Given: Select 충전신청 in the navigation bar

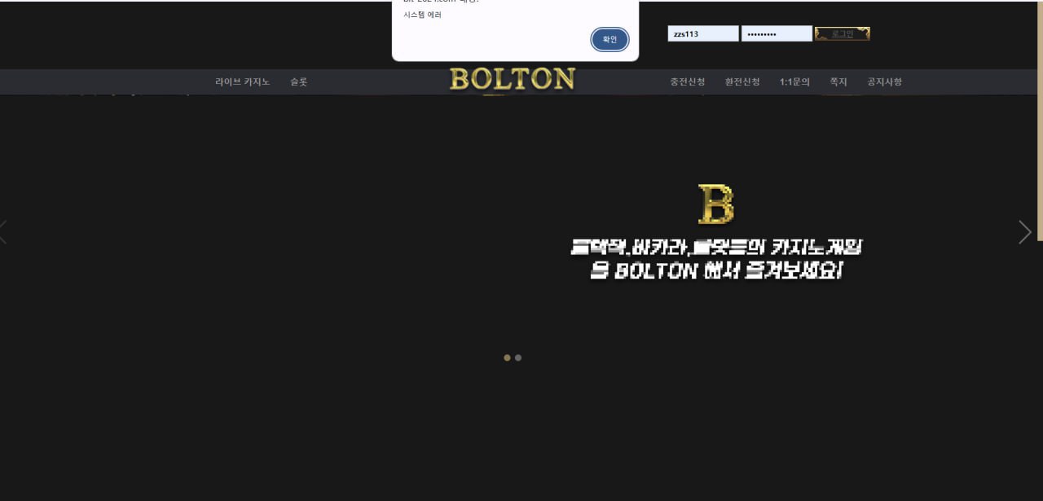Looking at the screenshot, I should 687,81.
